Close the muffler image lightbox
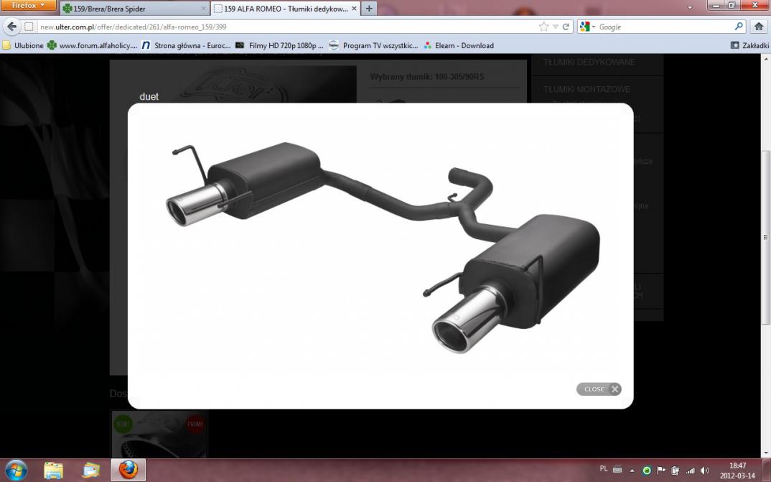The image size is (771, 482). 599,389
